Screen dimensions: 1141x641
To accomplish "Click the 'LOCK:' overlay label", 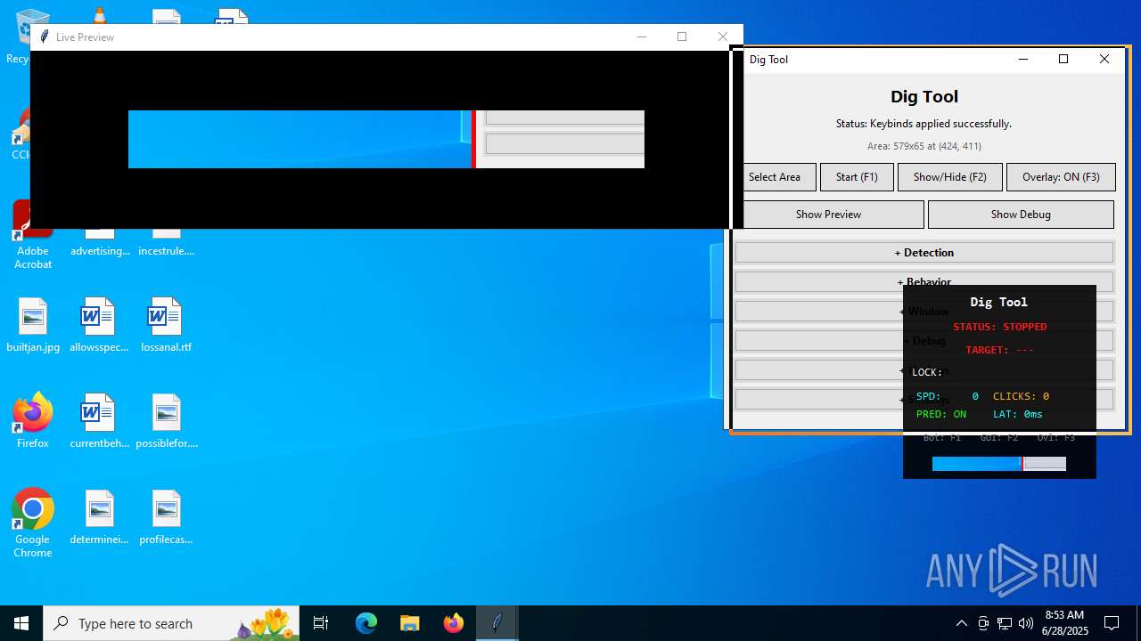I will pyautogui.click(x=927, y=372).
